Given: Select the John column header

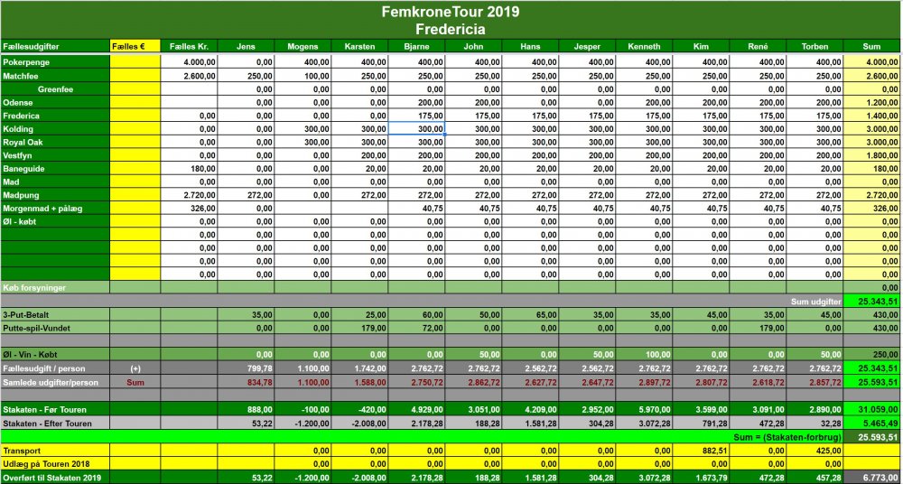Looking at the screenshot, I should click(473, 46).
